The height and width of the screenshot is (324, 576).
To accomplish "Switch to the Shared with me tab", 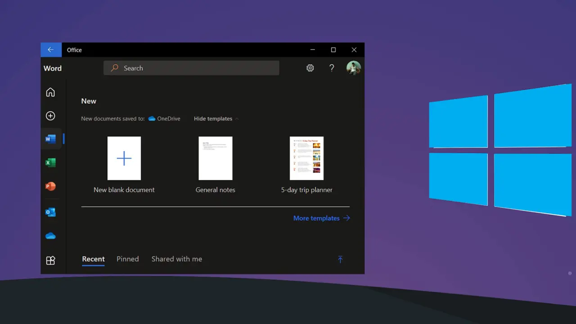I will pos(176,259).
